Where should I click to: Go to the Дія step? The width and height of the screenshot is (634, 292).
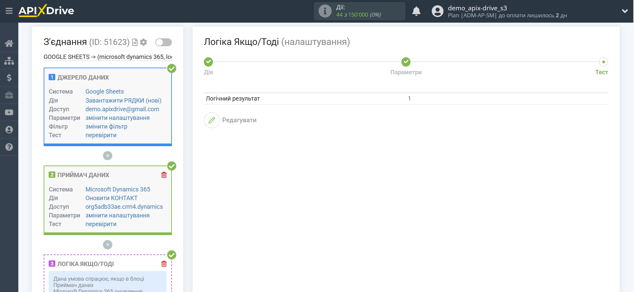pyautogui.click(x=209, y=72)
